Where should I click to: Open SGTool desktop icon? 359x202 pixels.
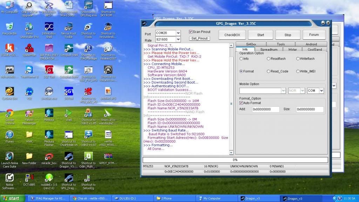tap(69, 93)
